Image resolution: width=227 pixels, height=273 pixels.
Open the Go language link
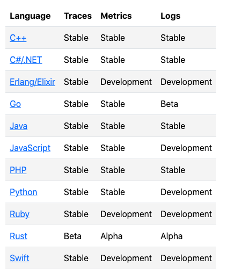(15, 104)
